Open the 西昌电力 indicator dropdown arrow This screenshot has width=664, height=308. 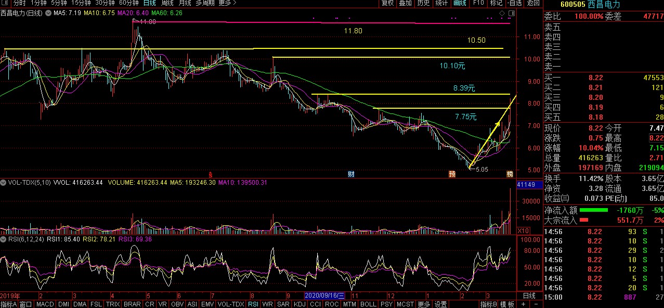49,12
